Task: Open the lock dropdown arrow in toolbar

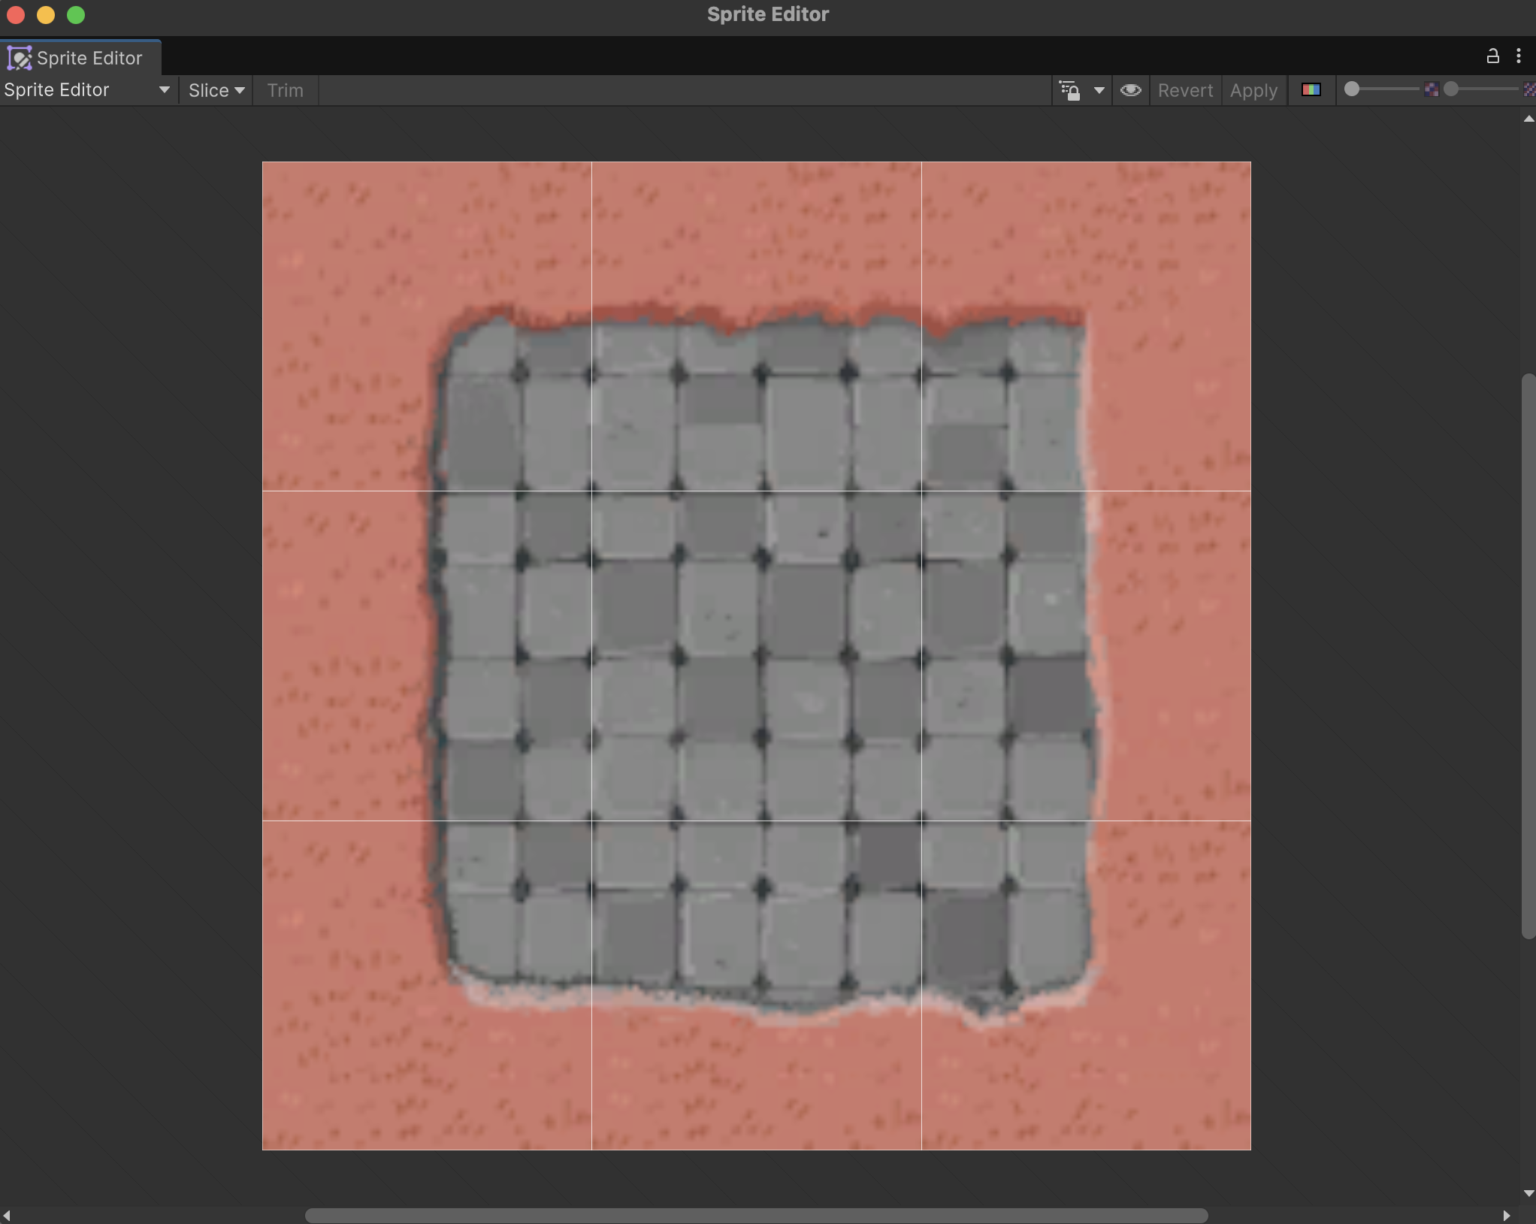Action: (x=1099, y=91)
